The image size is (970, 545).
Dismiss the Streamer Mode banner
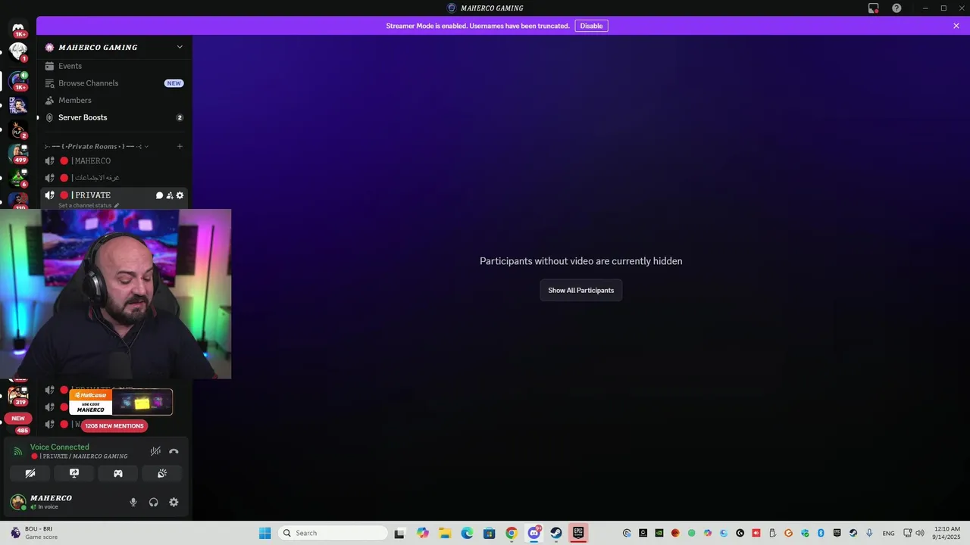[956, 26]
